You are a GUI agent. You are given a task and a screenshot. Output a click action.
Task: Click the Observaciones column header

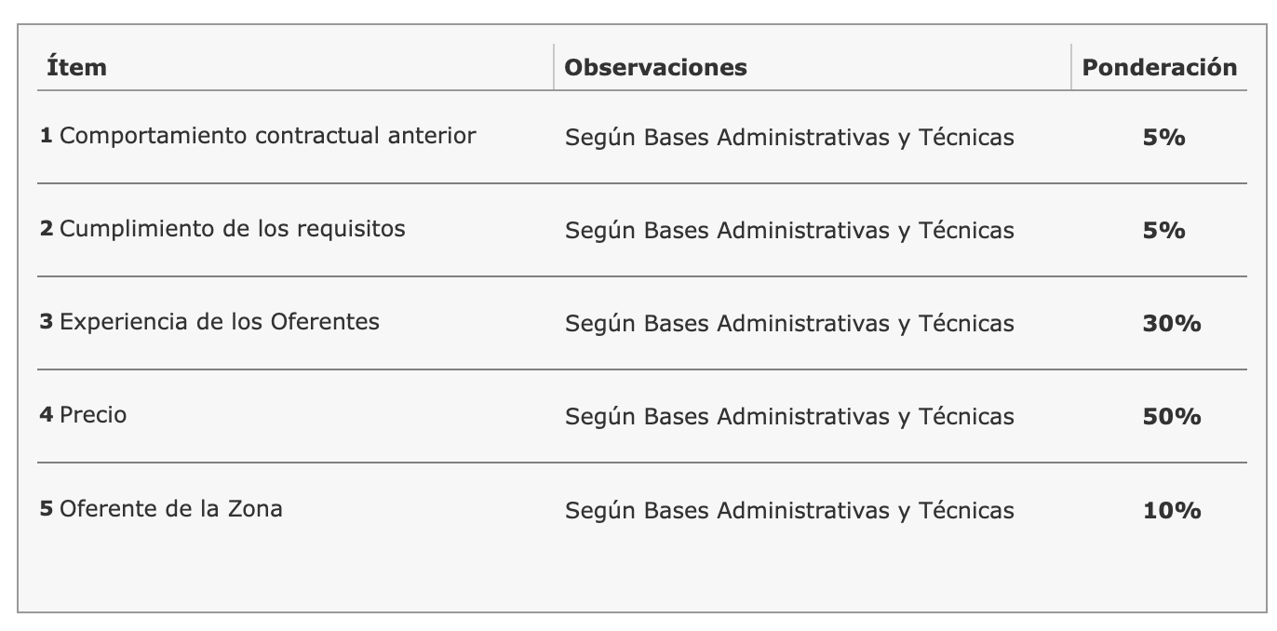tap(655, 68)
